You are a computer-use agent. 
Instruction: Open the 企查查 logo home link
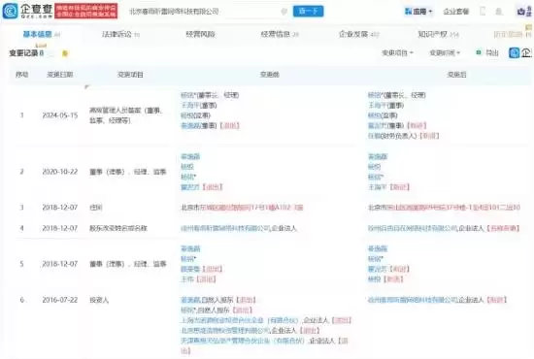point(27,11)
